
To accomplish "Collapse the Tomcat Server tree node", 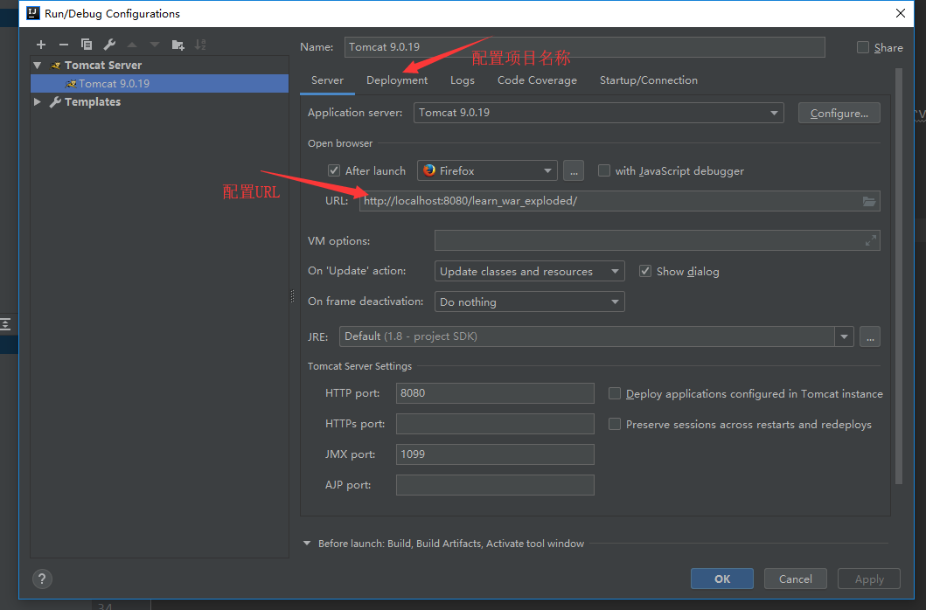I will (x=38, y=65).
